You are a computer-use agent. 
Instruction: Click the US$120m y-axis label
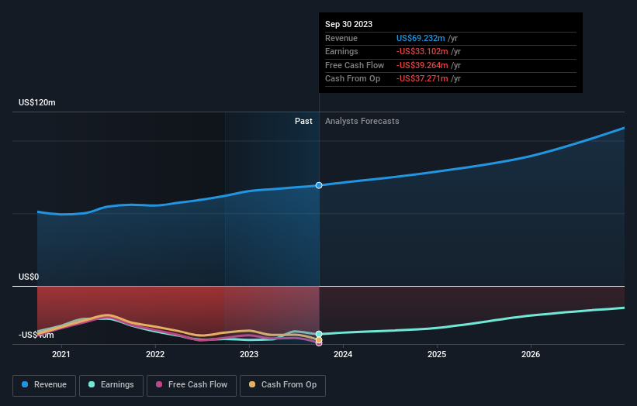pos(37,102)
